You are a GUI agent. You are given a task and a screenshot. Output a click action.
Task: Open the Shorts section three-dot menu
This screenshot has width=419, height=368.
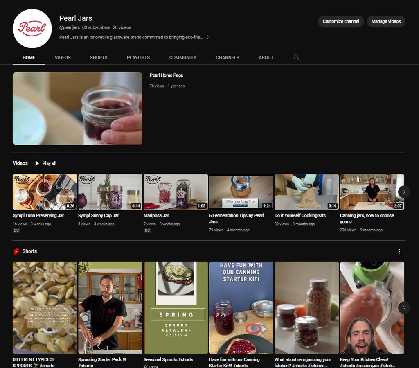pyautogui.click(x=399, y=251)
